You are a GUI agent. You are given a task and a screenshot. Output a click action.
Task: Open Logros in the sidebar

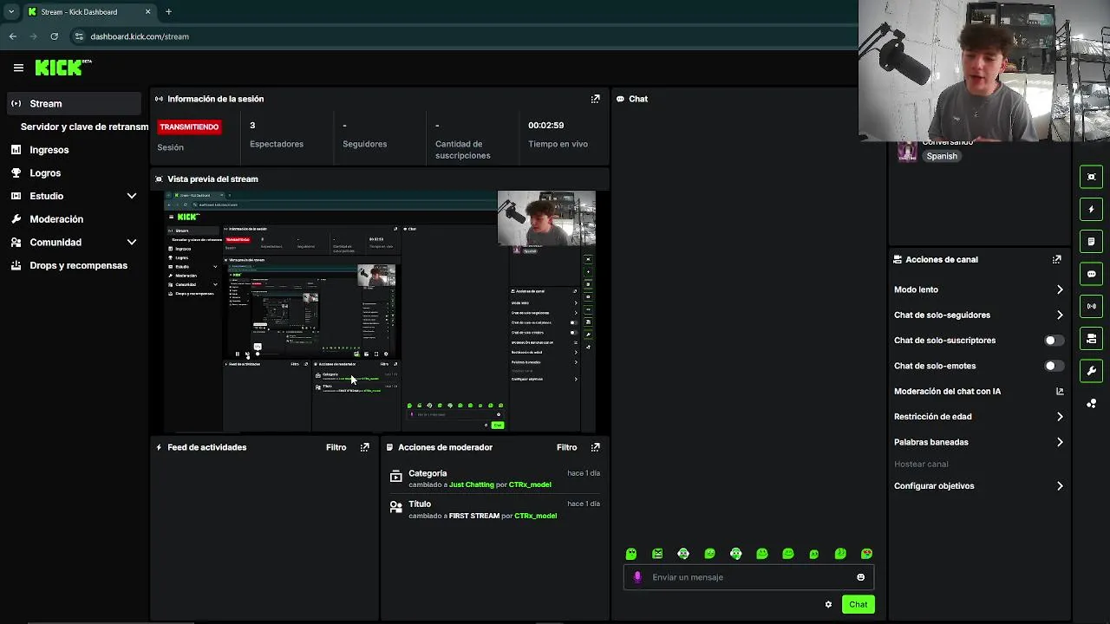45,173
